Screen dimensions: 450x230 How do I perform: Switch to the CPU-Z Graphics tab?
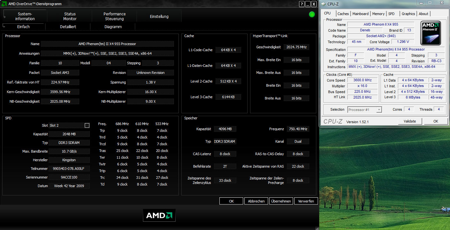point(408,14)
